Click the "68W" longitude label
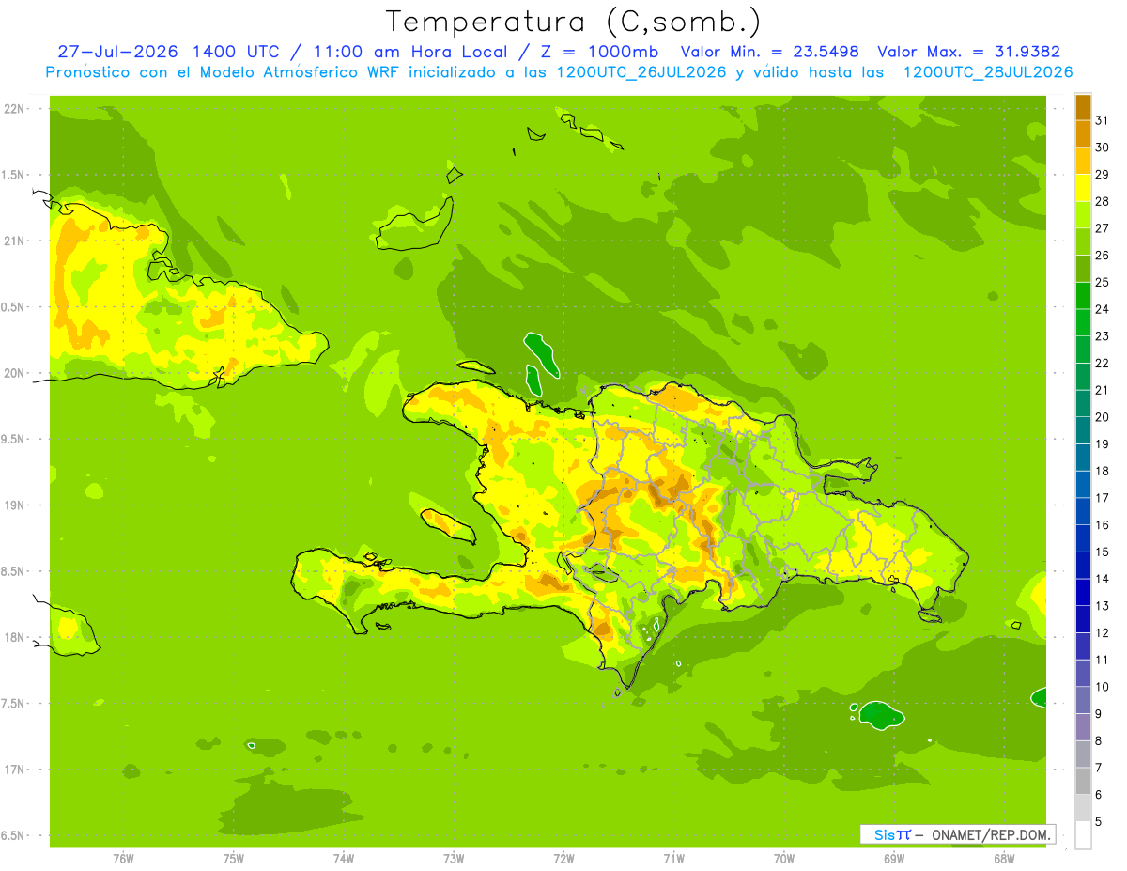Viewport: 1127px width, 871px height. tap(1003, 859)
